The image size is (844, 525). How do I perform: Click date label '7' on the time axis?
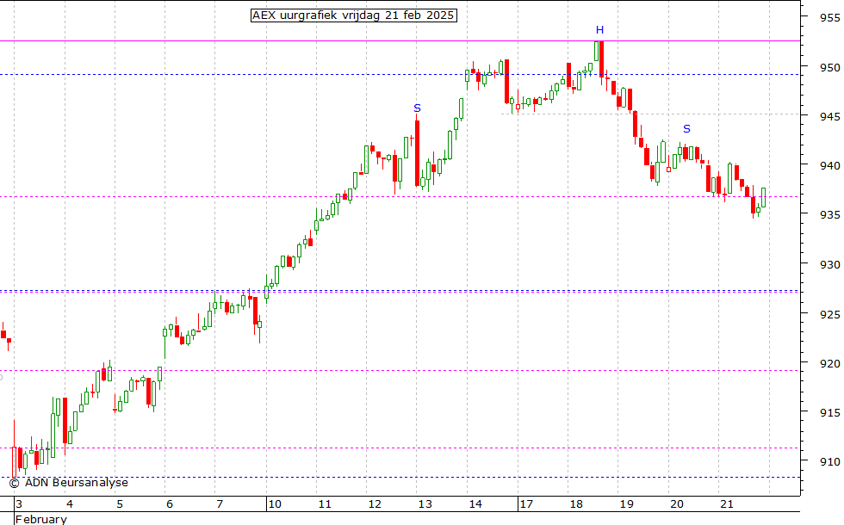tap(220, 504)
